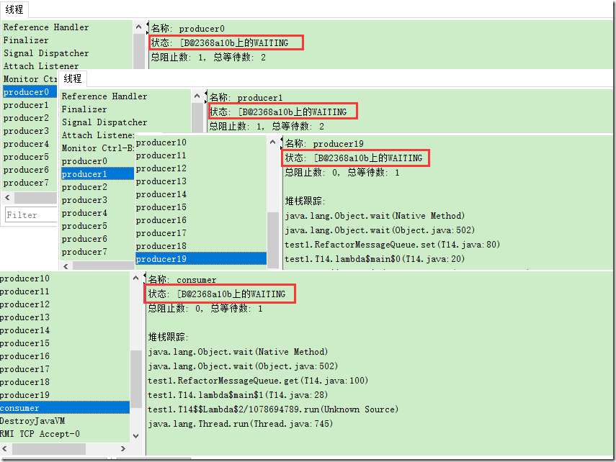This screenshot has width=616, height=462.
Task: Select Reference Handler in list with highlighted producer0
Action: (46, 27)
